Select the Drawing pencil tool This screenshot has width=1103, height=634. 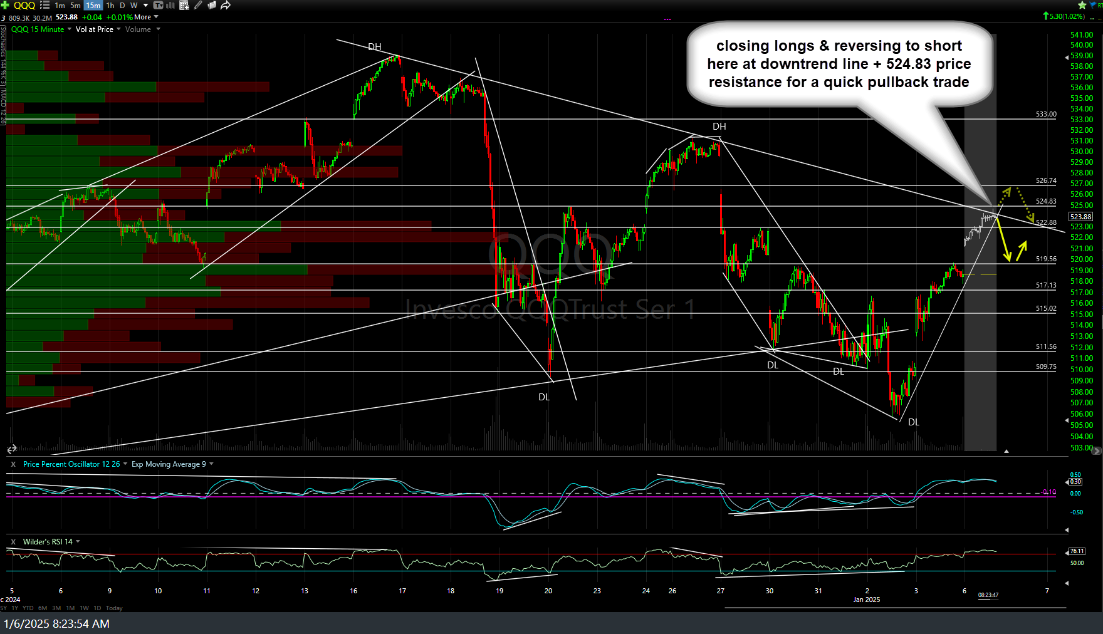tap(197, 5)
